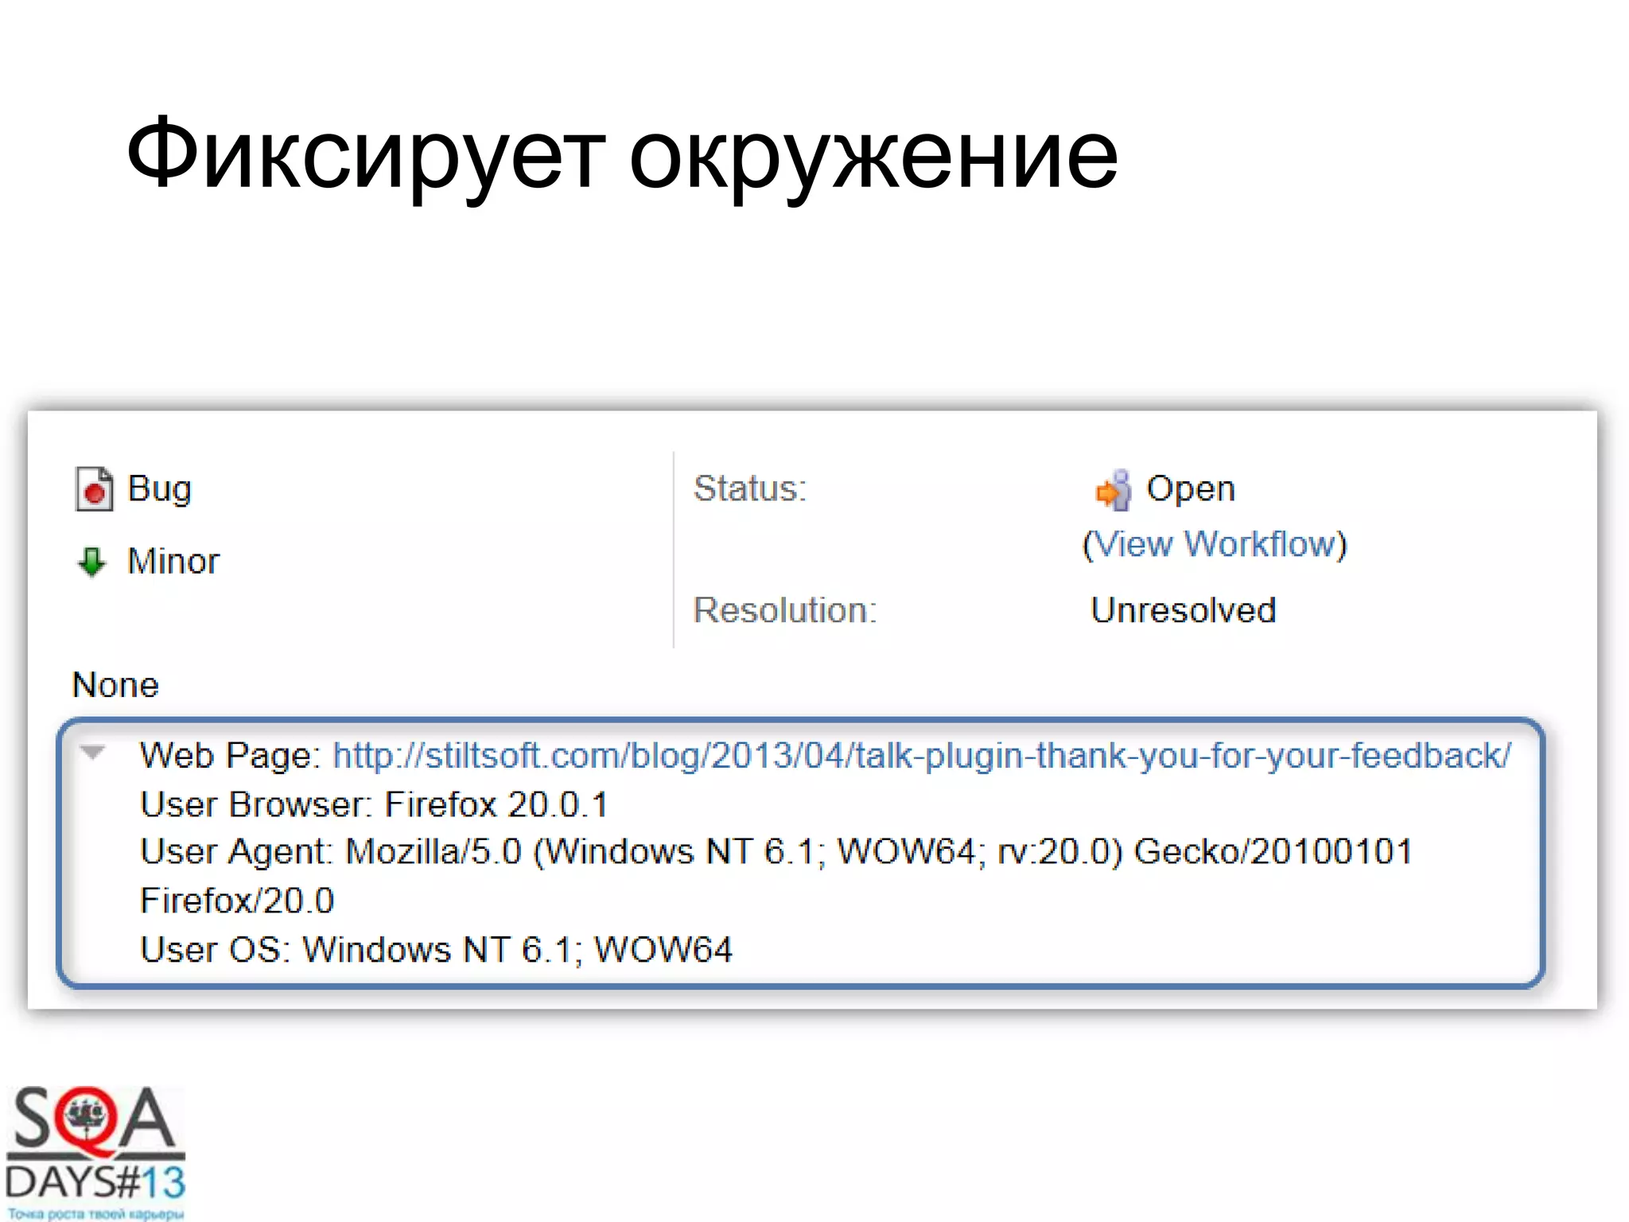The width and height of the screenshot is (1629, 1222).
Task: Select the 'Open' status value
Action: (x=1191, y=488)
